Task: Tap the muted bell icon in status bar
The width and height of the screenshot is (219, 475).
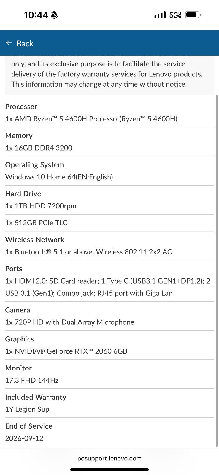Action: tap(54, 15)
